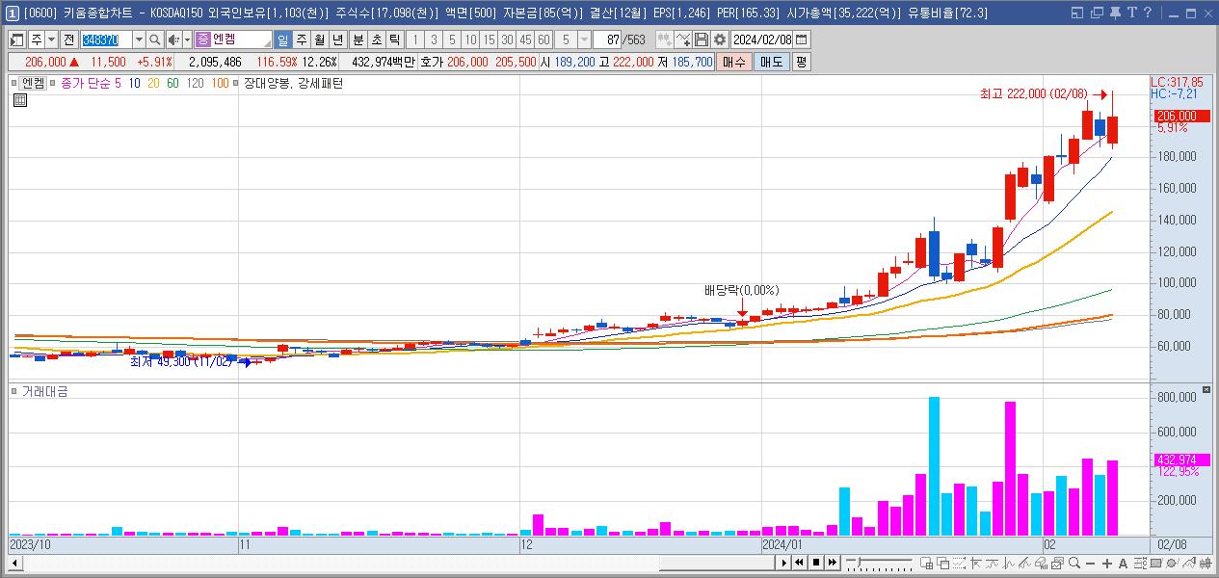Viewport: 1219px width, 578px height.
Task: Click the save chart floppy disk icon
Action: tap(702, 39)
